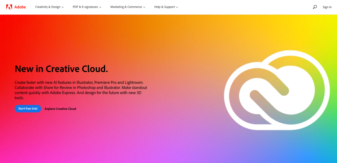Image resolution: width=337 pixels, height=163 pixels.
Task: Open the PDF & E-signatures menu
Action: [x=85, y=7]
